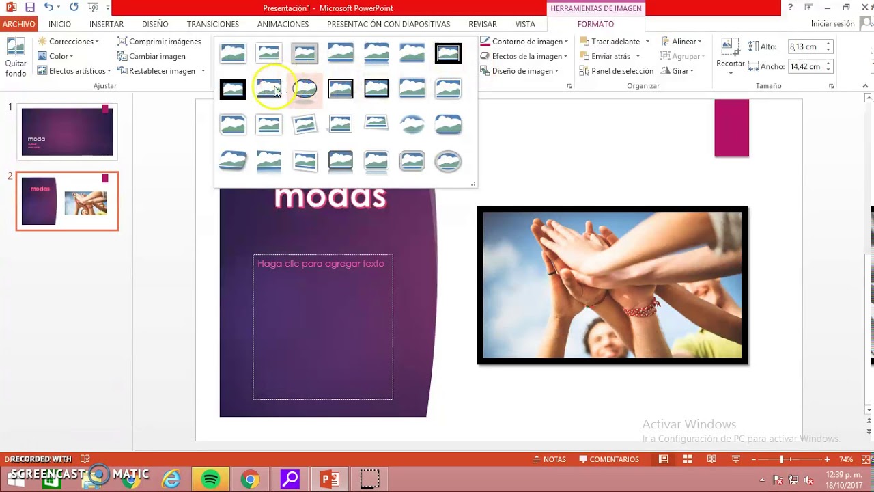Click the Comprimir imágenes button
The height and width of the screenshot is (492, 874).
[x=159, y=42]
